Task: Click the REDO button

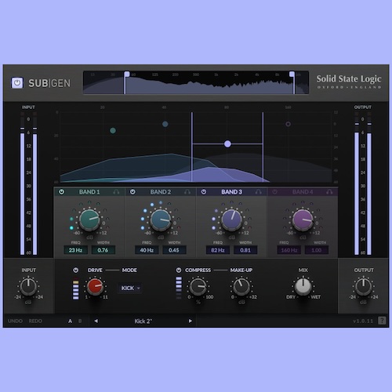Action: [x=35, y=321]
